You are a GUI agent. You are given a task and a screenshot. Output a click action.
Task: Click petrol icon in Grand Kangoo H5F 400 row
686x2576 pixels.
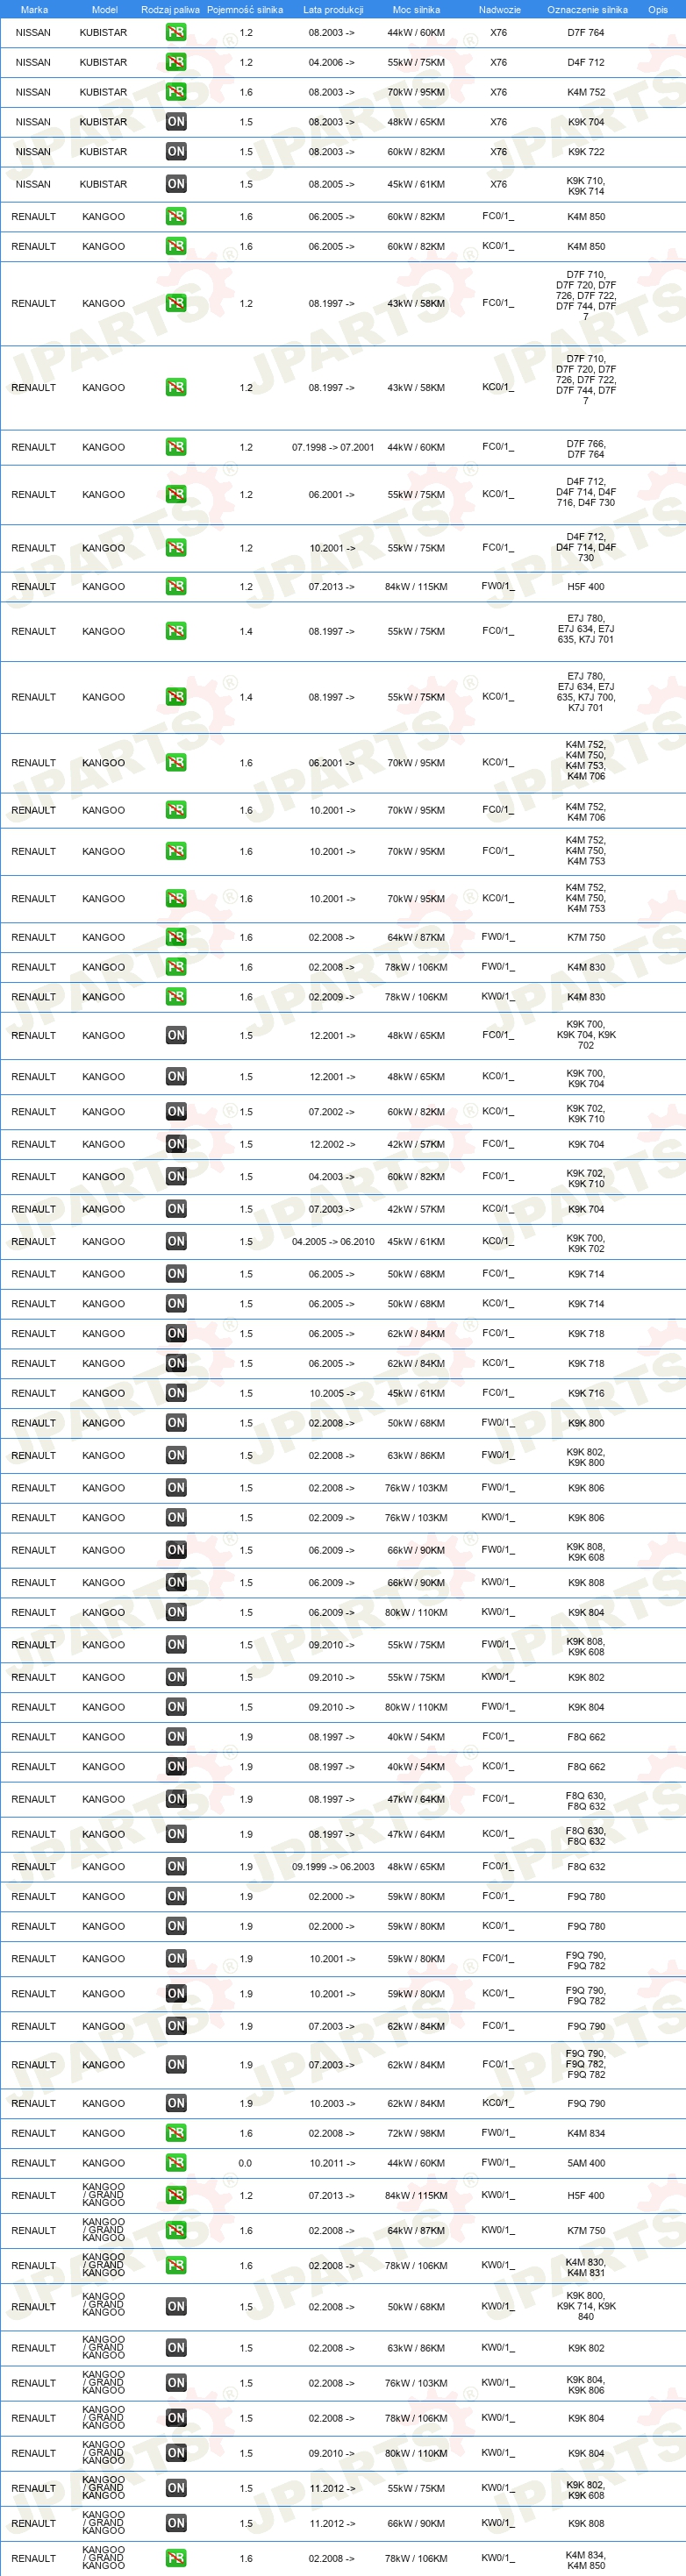[x=176, y=2195]
